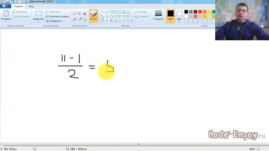Open the Выделить selection dropdown arrow
The width and height of the screenshot is (269, 151).
(x=39, y=21)
